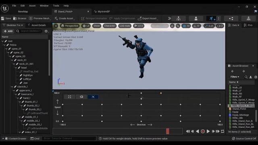Switch to Skeleton editor mode icon
Image resolution: width=258 pixels, height=145 pixels.
click(x=179, y=19)
